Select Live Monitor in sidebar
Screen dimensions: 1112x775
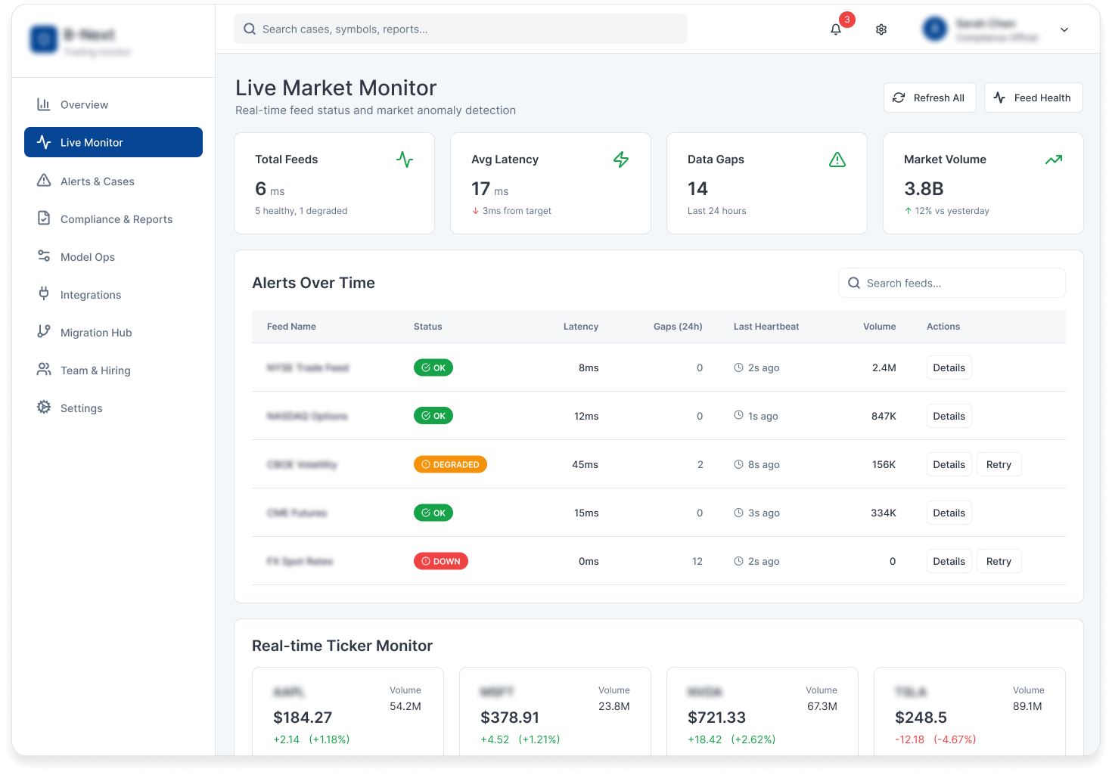[x=113, y=142]
